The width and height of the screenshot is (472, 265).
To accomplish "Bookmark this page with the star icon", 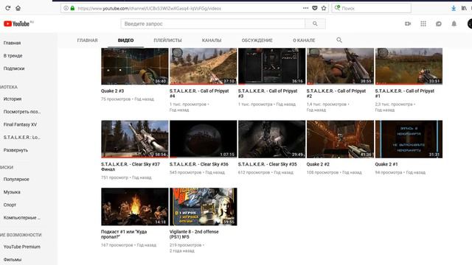I will click(x=324, y=8).
